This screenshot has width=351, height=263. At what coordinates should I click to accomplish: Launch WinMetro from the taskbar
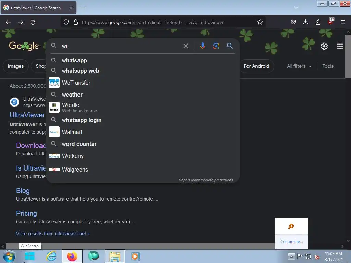pos(29,256)
